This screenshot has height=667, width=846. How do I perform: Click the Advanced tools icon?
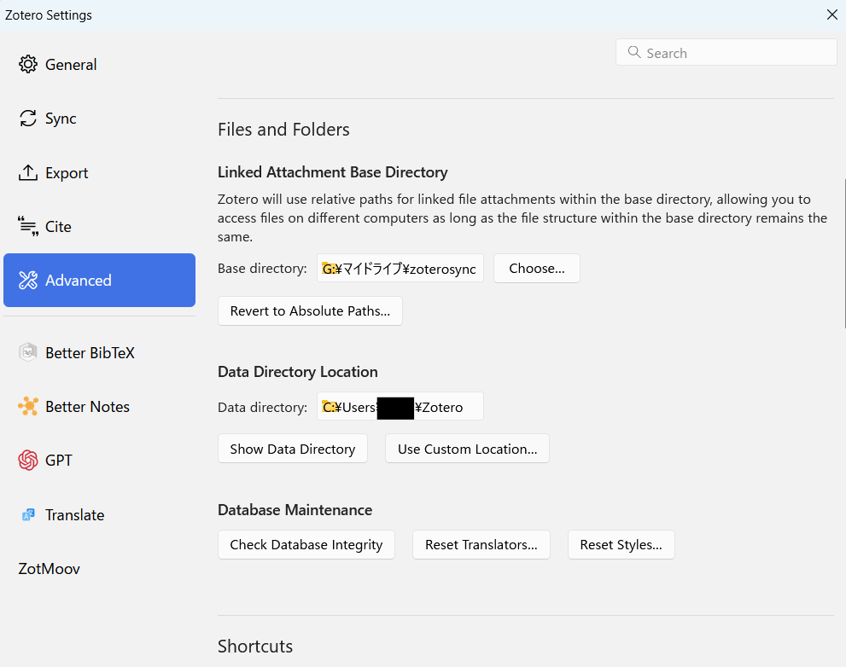[x=28, y=281]
